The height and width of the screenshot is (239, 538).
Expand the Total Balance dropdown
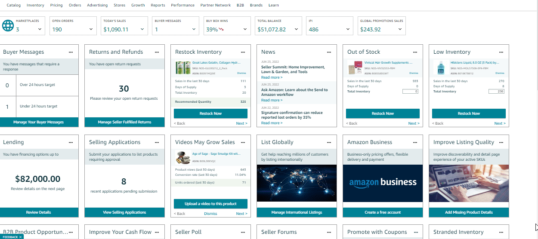[x=296, y=29]
